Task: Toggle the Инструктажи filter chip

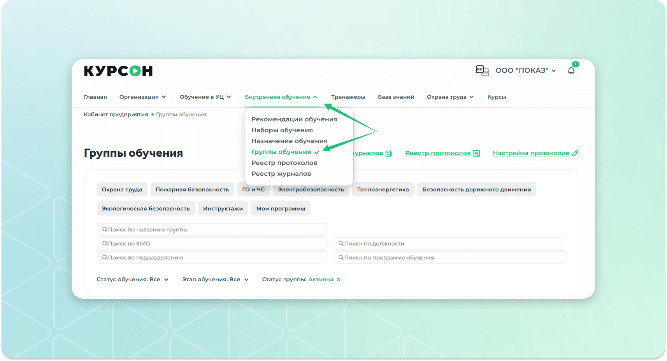Action: pyautogui.click(x=223, y=209)
